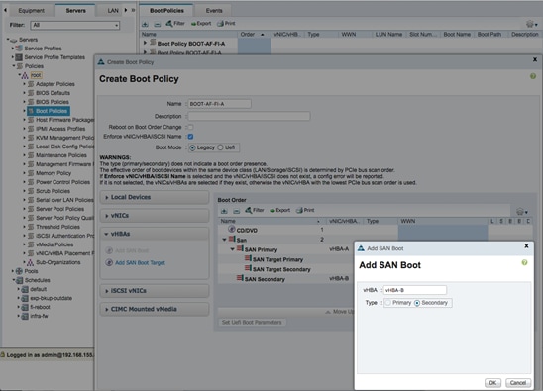Edit the vHBA name field
Image resolution: width=543 pixels, height=391 pixels.
[415, 290]
